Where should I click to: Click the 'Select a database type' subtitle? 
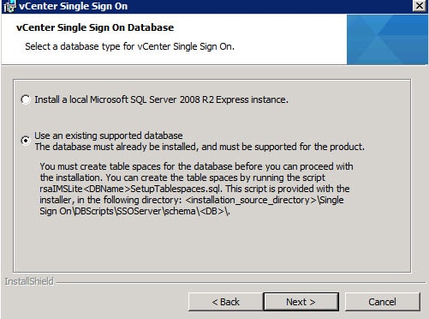(x=130, y=46)
